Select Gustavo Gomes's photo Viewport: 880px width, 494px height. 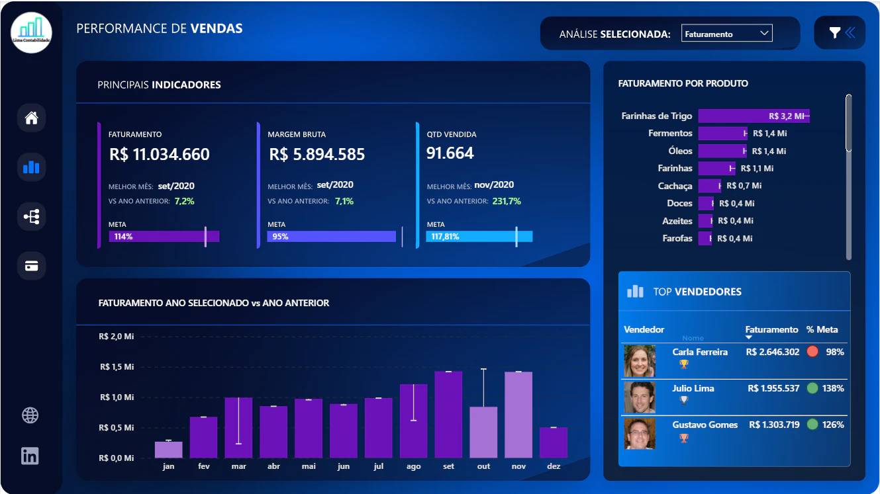640,434
